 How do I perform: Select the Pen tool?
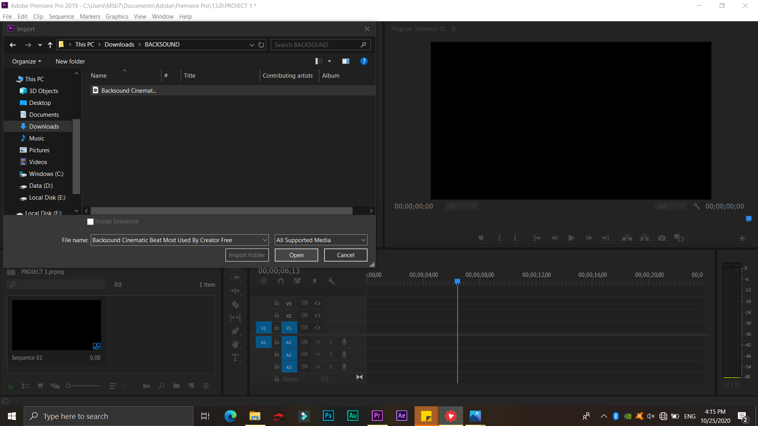click(235, 331)
